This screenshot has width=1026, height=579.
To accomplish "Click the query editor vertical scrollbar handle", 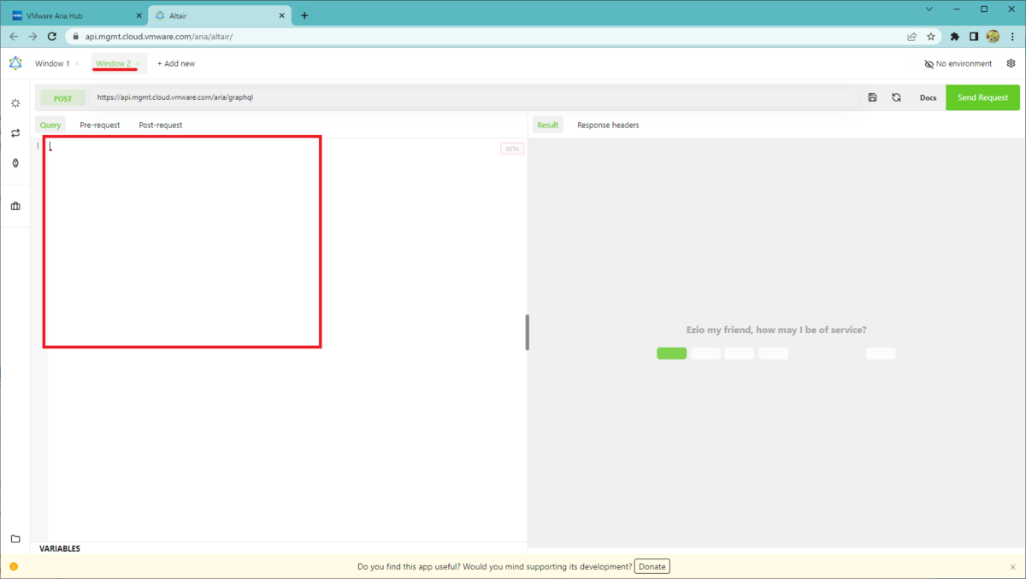I will point(527,332).
